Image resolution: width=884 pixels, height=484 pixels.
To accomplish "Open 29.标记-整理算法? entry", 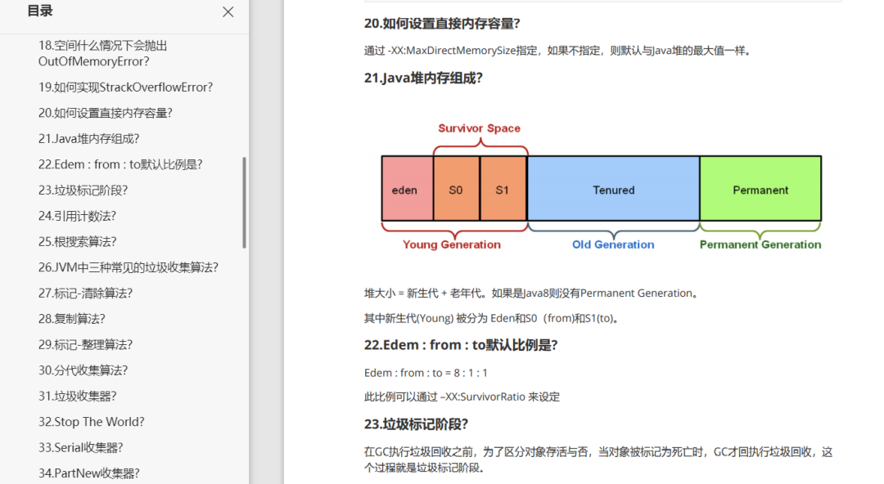I will click(x=85, y=345).
